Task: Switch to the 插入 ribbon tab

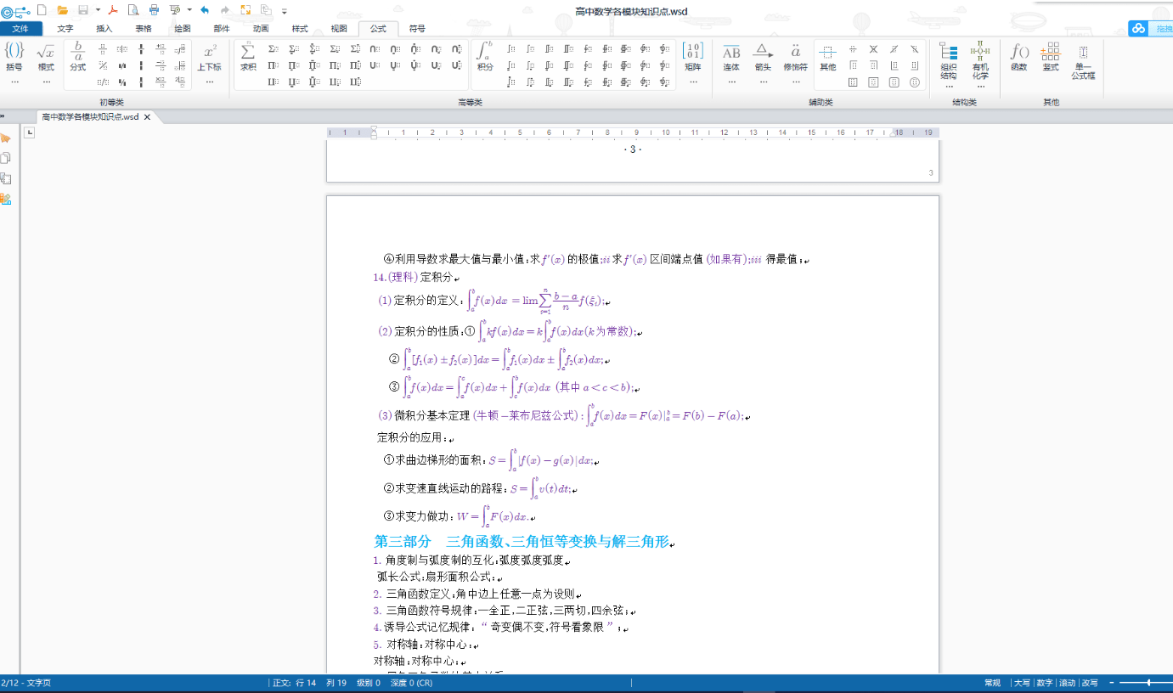Action: click(104, 29)
